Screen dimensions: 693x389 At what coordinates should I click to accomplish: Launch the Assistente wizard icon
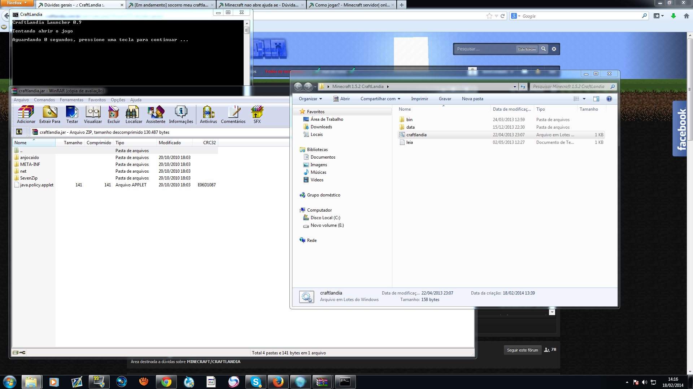click(x=156, y=115)
